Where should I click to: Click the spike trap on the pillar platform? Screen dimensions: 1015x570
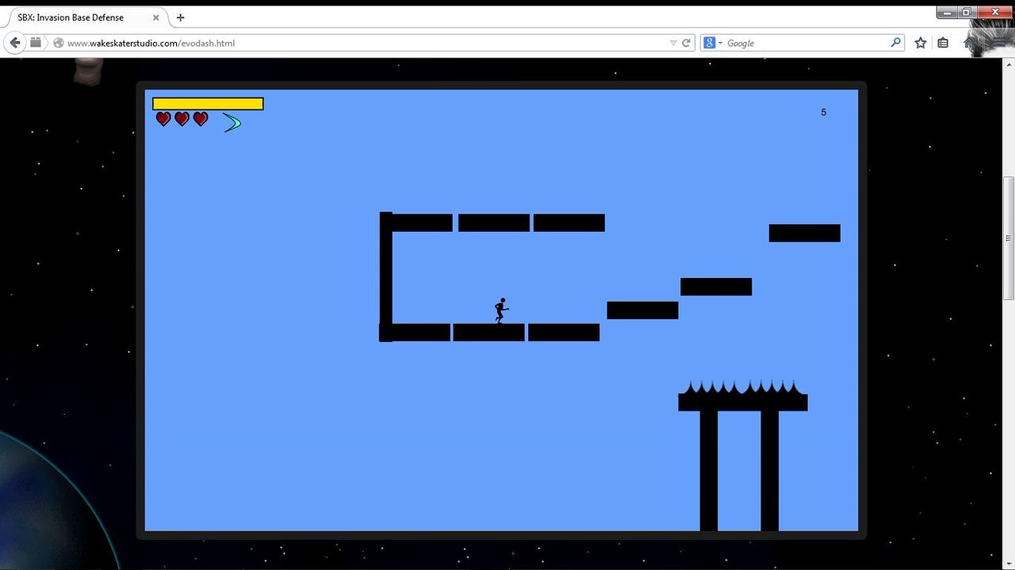coord(742,387)
